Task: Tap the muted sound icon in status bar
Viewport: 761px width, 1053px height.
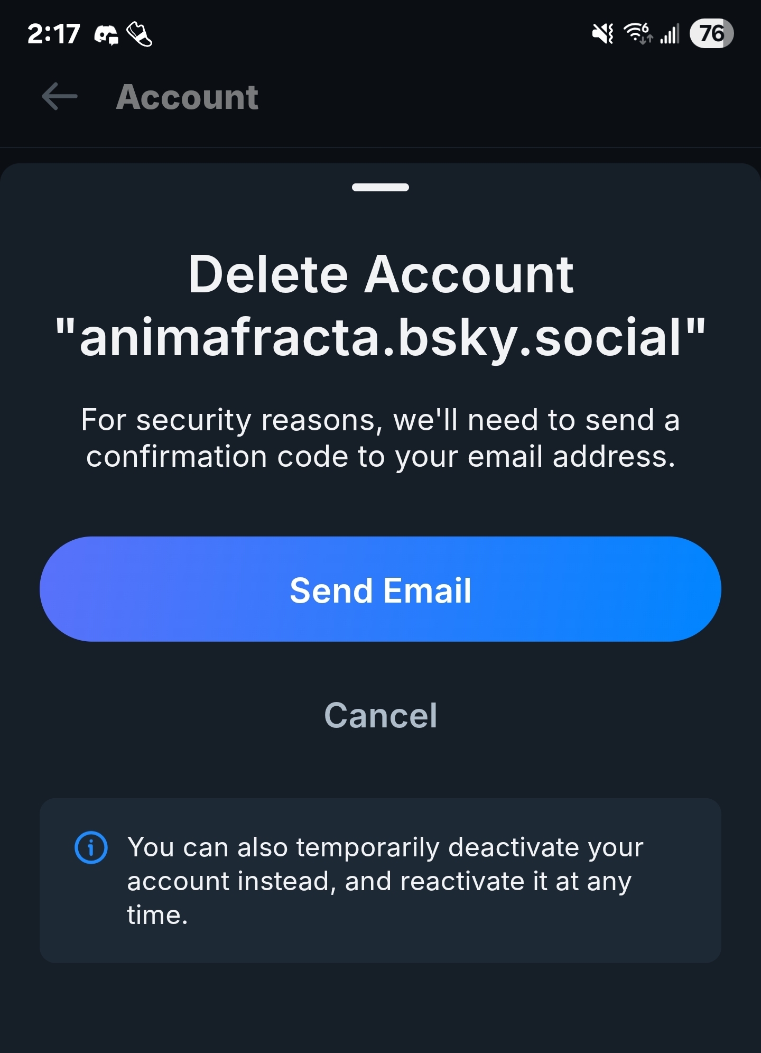Action: point(602,34)
